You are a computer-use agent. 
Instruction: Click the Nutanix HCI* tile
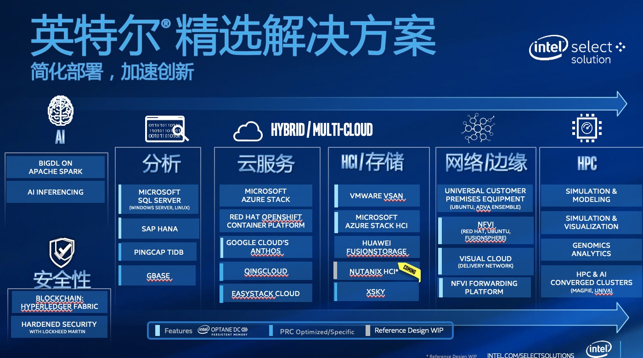coord(377,271)
